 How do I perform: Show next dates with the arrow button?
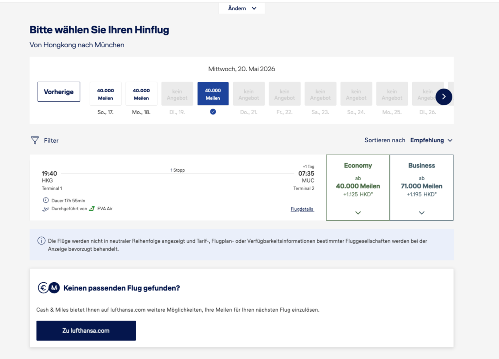[444, 97]
